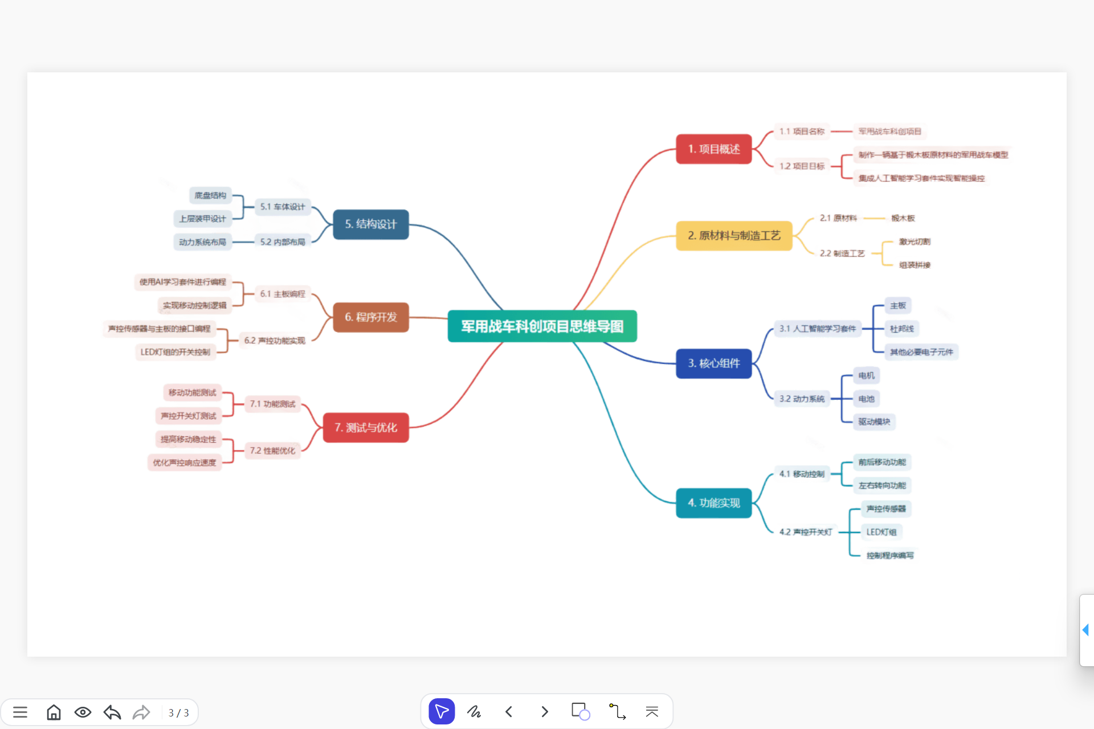The width and height of the screenshot is (1094, 729).
Task: Expand the right side panel arrow
Action: pyautogui.click(x=1086, y=630)
